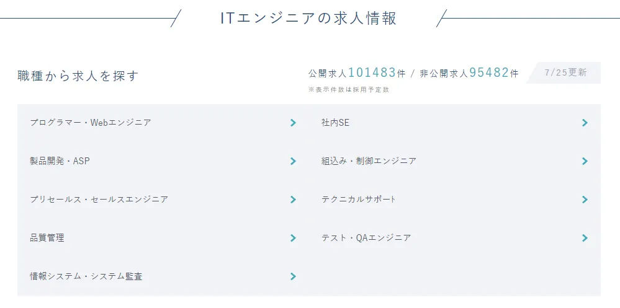This screenshot has height=308, width=620.
Task: Click chevron arrow beside 組込み・制御エンジニア
Action: point(585,161)
